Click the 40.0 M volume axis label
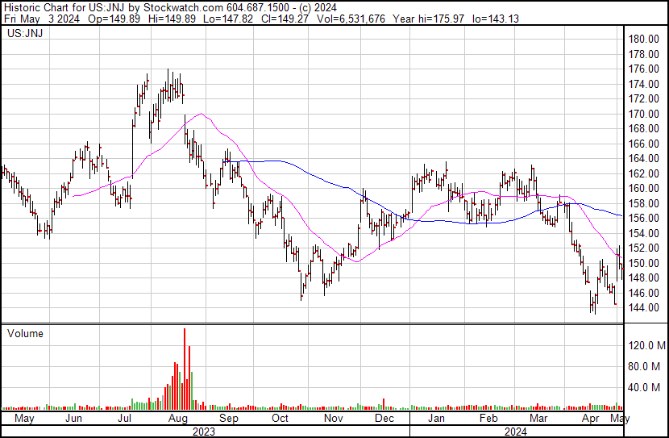Screen dimensions: 669x438 point(645,388)
